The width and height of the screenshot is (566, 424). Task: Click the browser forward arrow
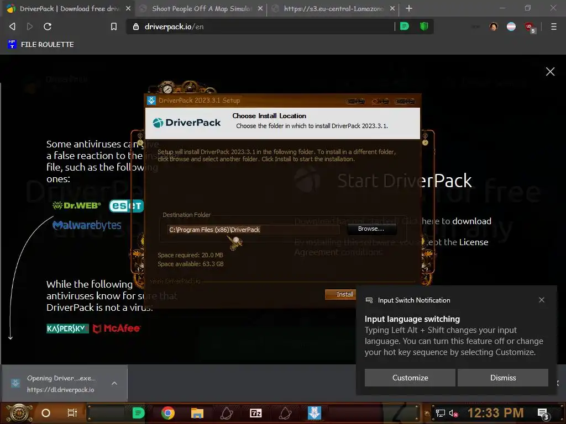click(x=30, y=26)
